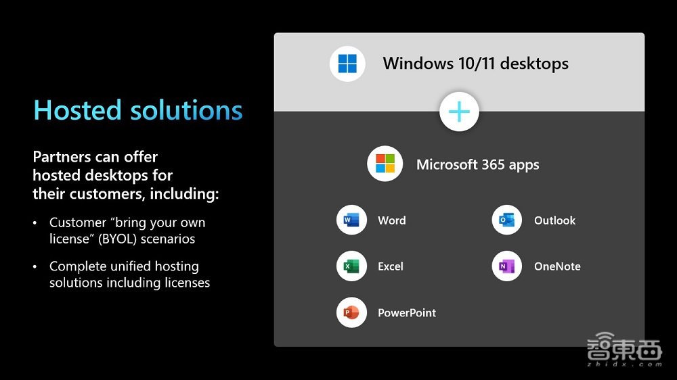The image size is (677, 380).
Task: Click the PowerPoint app icon
Action: pos(351,312)
